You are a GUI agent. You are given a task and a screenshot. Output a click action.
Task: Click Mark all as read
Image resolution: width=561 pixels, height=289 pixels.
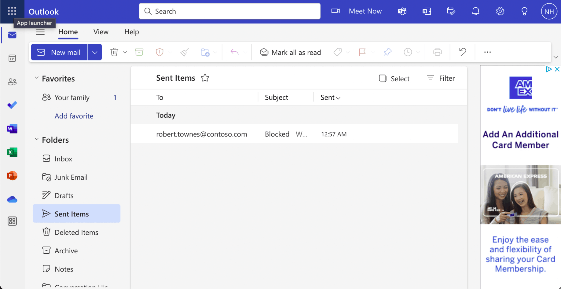[291, 52]
